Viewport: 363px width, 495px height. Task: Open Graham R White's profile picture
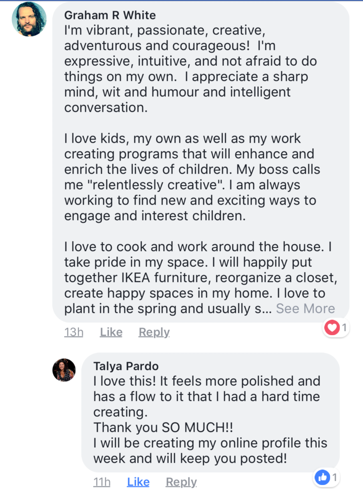coord(29,19)
